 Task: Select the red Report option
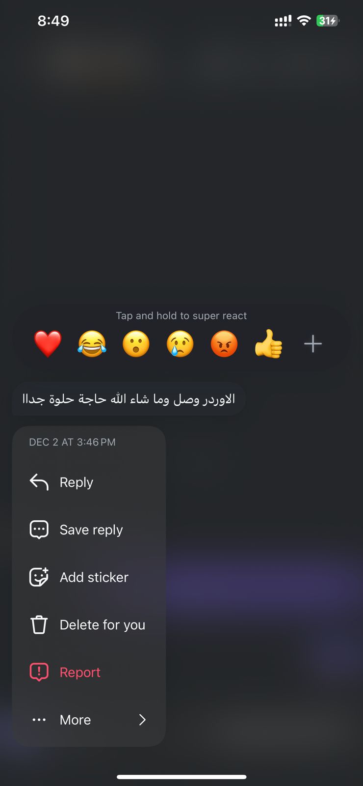tap(89, 672)
